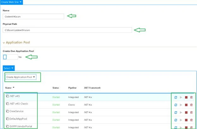Edit the Name field CodewithKasam

pyautogui.click(x=33, y=16)
